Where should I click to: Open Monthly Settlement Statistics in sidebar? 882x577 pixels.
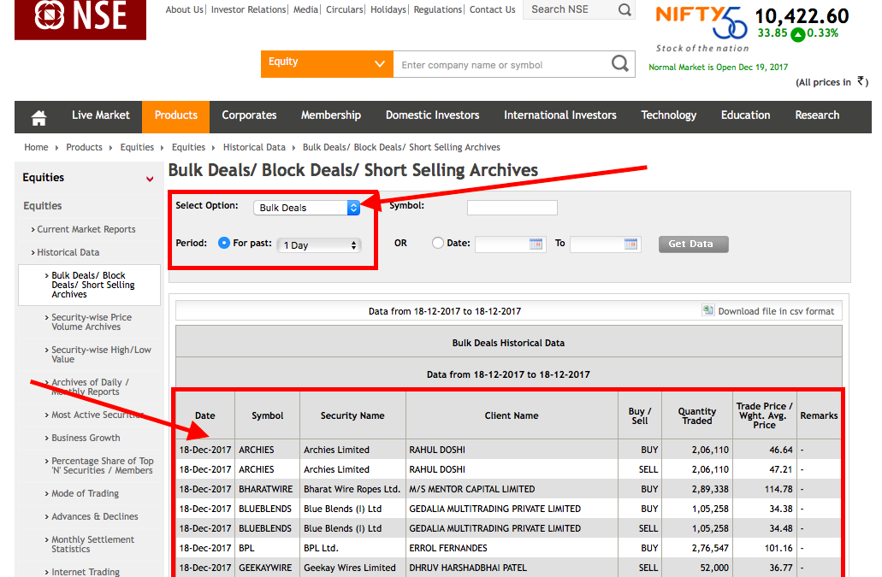(92, 545)
